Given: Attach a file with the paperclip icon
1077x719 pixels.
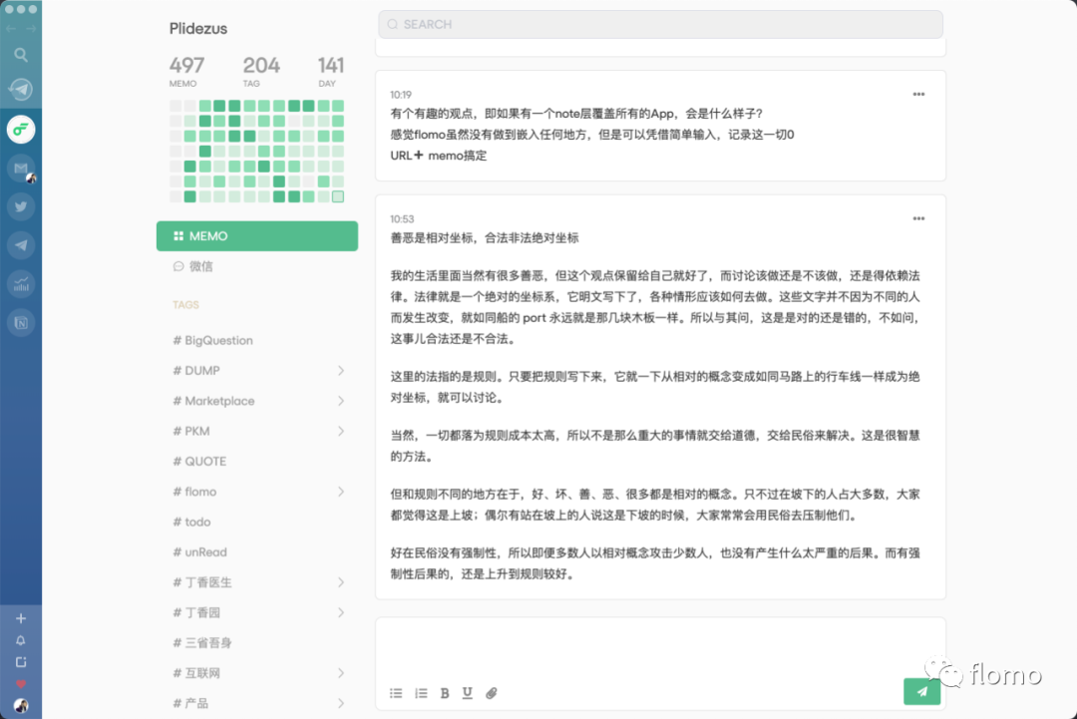Looking at the screenshot, I should coord(491,693).
